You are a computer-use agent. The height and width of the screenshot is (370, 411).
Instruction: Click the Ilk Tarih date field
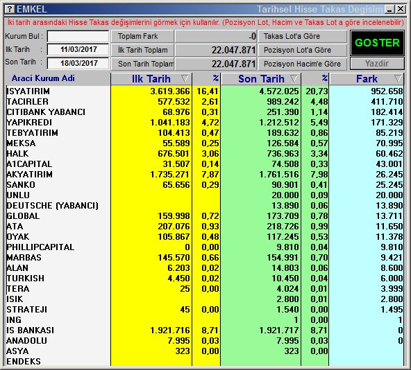click(x=78, y=49)
